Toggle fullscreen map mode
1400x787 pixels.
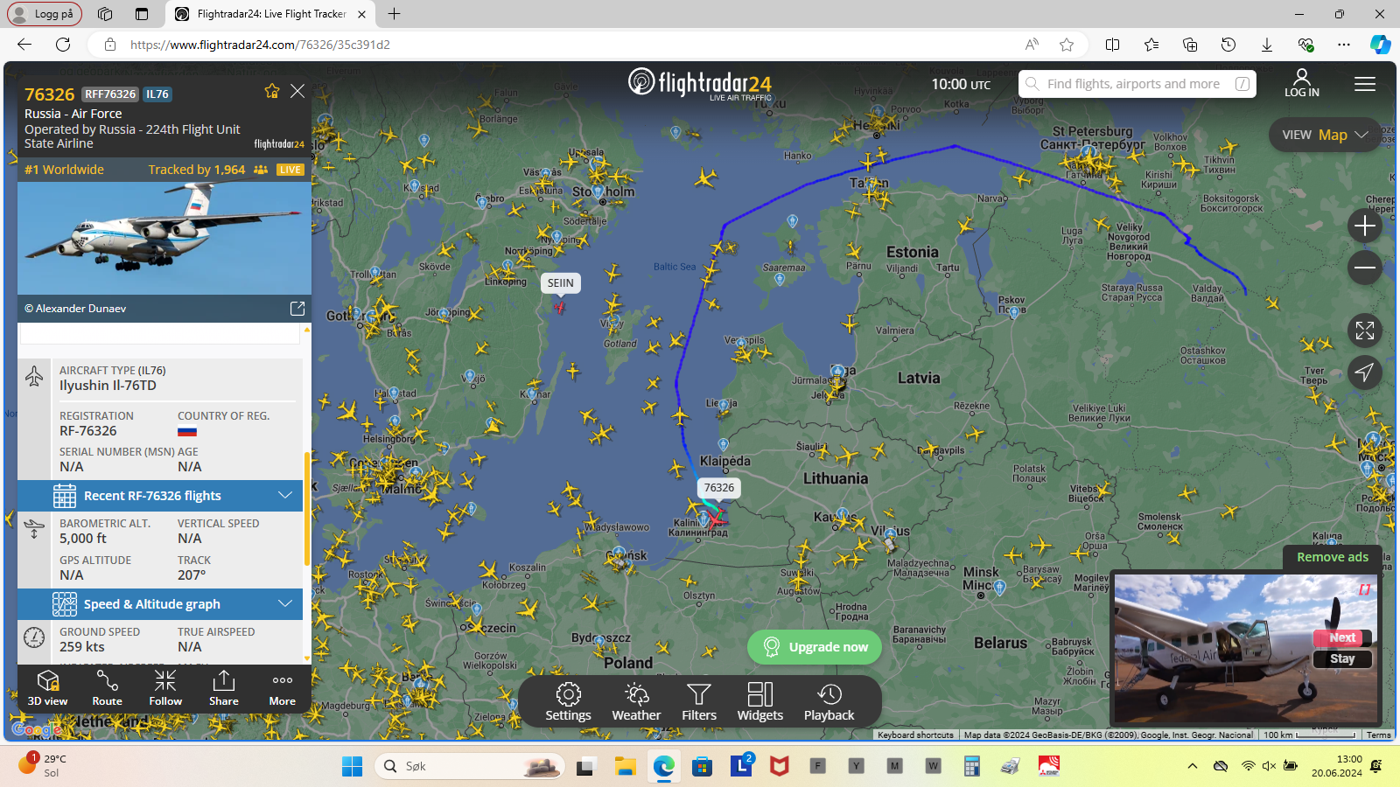(1364, 331)
